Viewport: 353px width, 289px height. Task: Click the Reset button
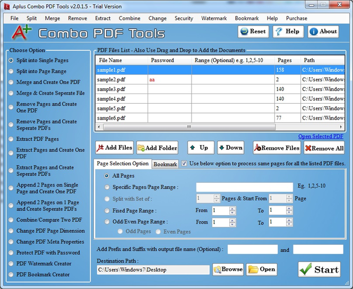point(253,31)
